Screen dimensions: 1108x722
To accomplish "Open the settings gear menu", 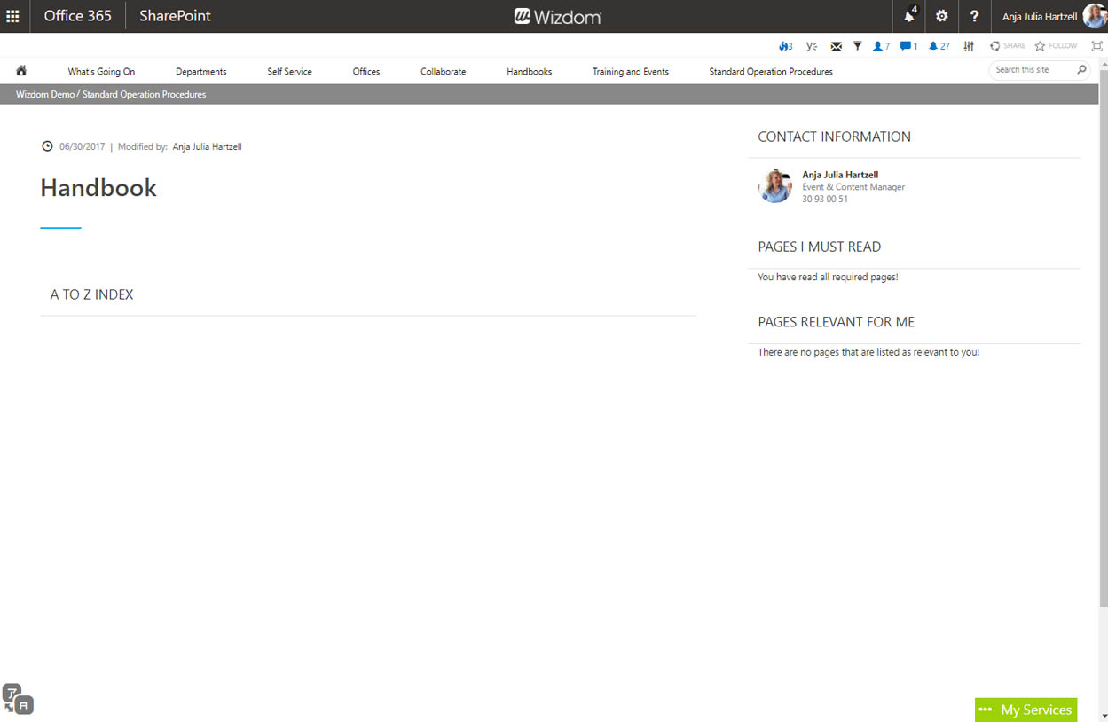I will tap(942, 16).
